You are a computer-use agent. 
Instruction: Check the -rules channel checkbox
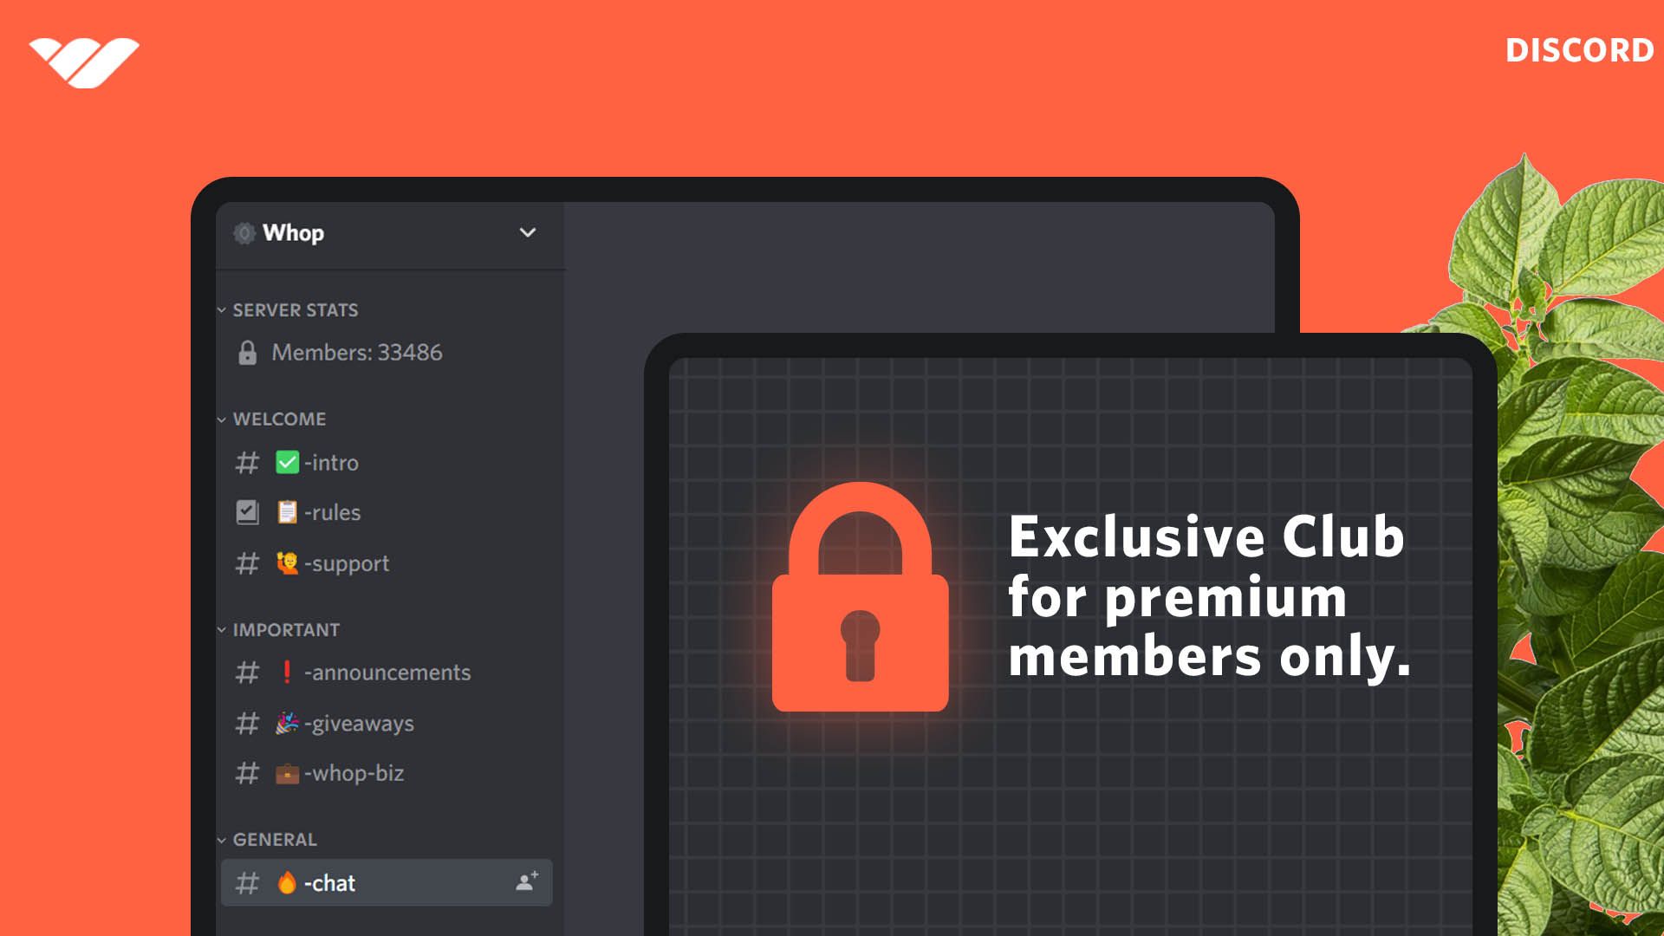[246, 510]
